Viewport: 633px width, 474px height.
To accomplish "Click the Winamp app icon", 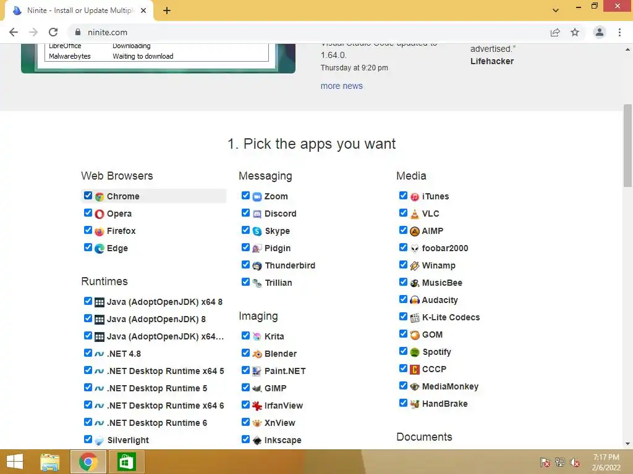I will click(x=415, y=266).
